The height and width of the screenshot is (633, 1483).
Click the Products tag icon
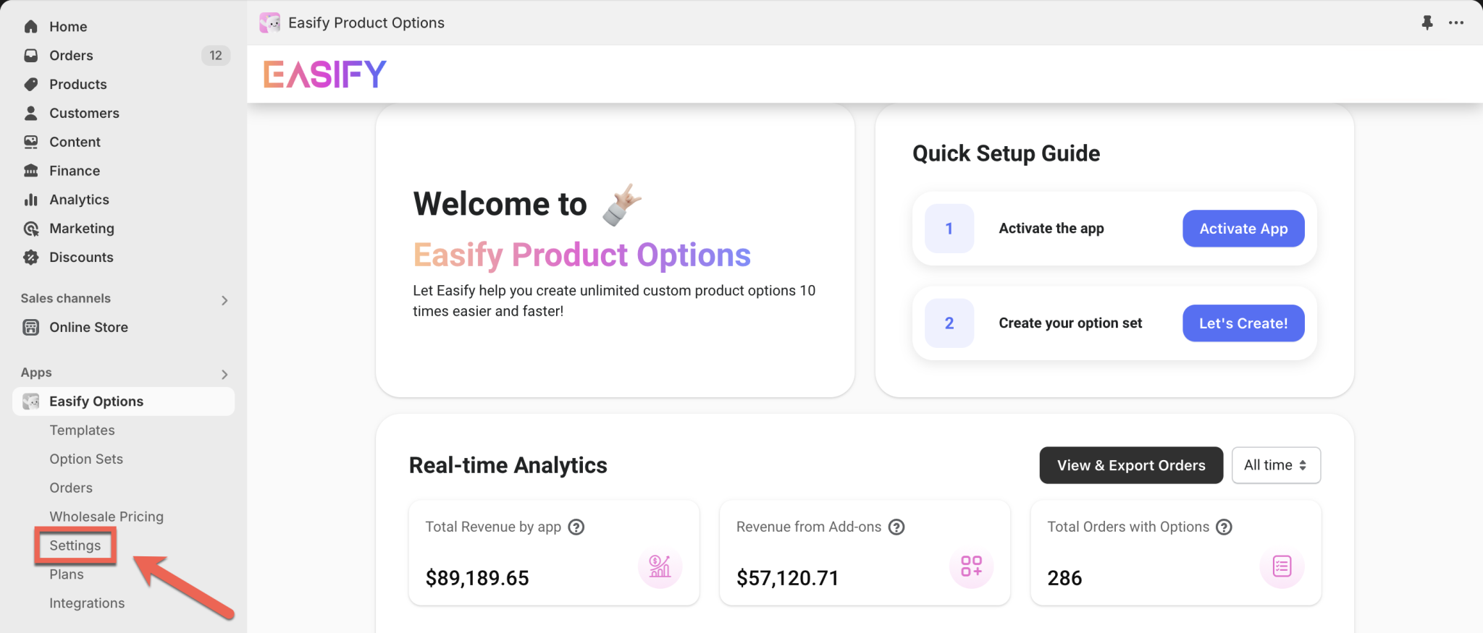[30, 85]
